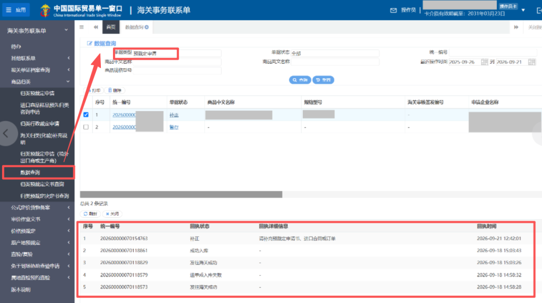Click the 打印 print button
The image size is (542, 303).
(x=94, y=91)
